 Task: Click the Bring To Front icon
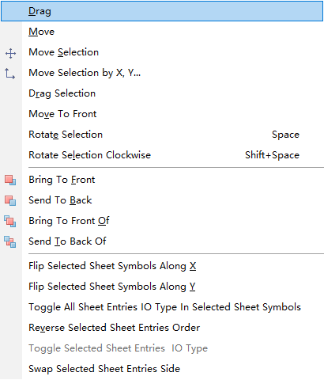click(10, 180)
